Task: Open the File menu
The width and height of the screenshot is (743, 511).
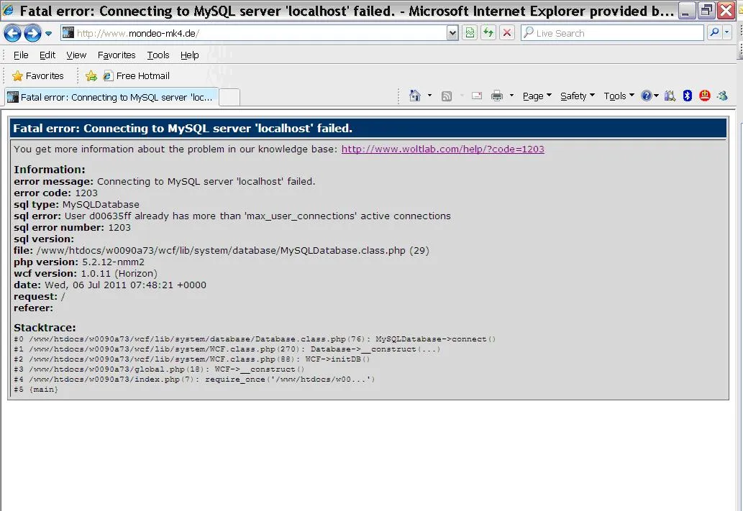Action: [21, 55]
